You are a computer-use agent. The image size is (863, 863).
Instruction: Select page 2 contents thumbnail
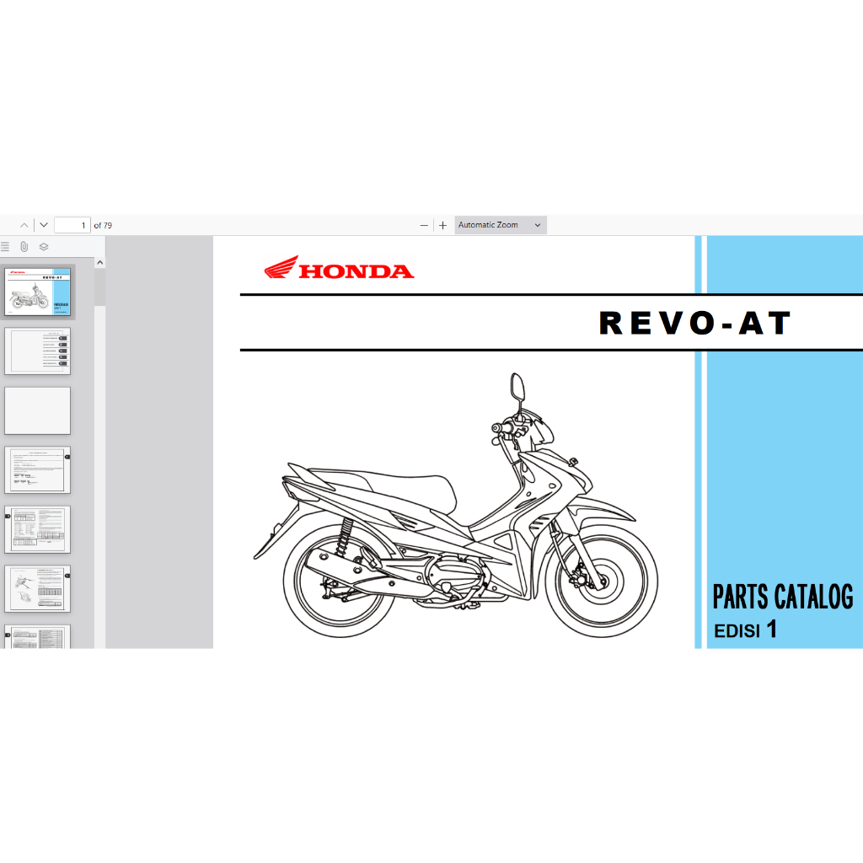37,351
